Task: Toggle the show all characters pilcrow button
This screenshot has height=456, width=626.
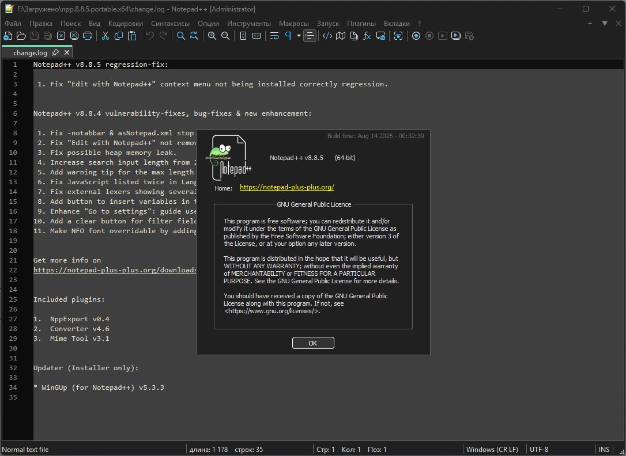Action: (288, 36)
